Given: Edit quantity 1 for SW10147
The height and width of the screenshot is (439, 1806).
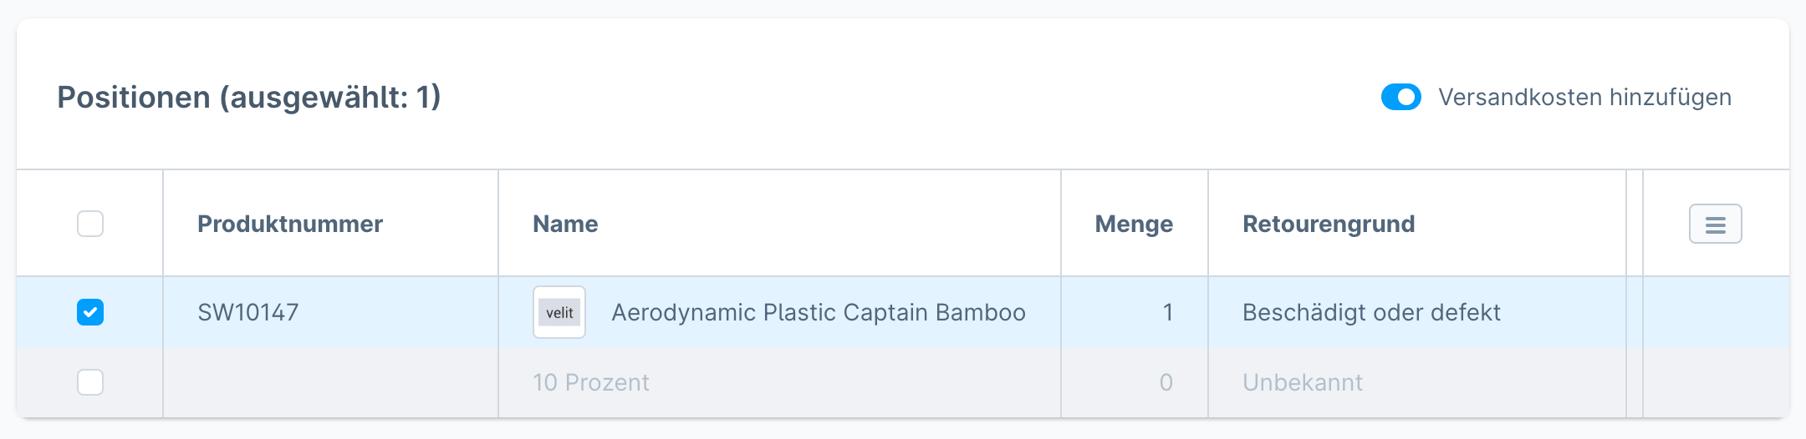Looking at the screenshot, I should [1167, 312].
